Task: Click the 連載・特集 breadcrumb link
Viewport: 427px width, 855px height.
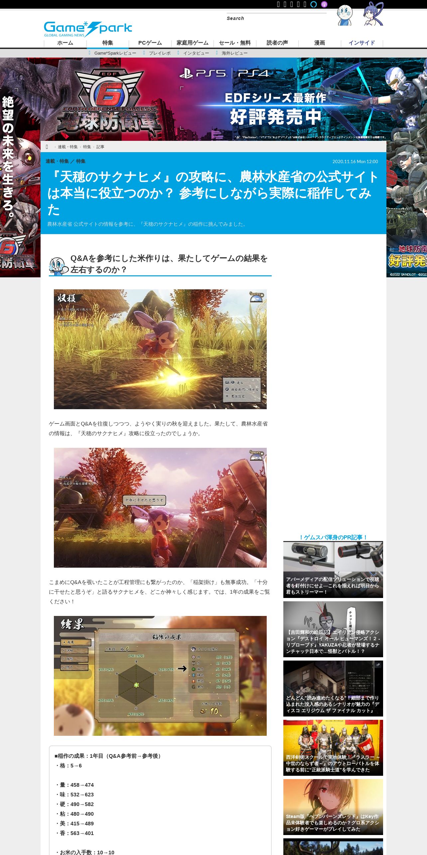Action: pyautogui.click(x=68, y=147)
